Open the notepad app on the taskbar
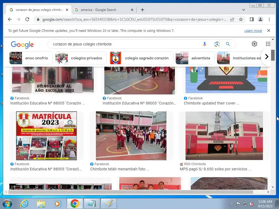Screen dimensions: 279x209 point(92,204)
